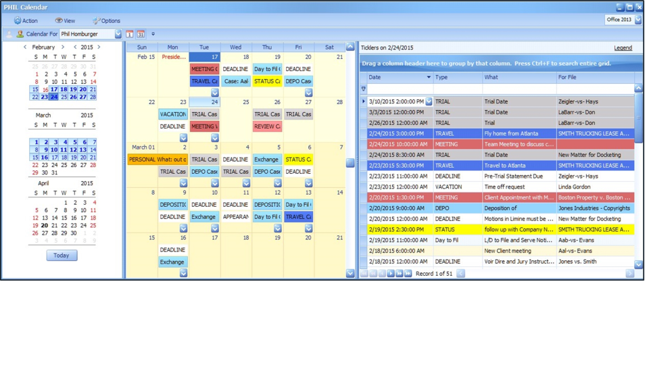Go to next record in navigator
This screenshot has width=649, height=367.
tap(390, 274)
